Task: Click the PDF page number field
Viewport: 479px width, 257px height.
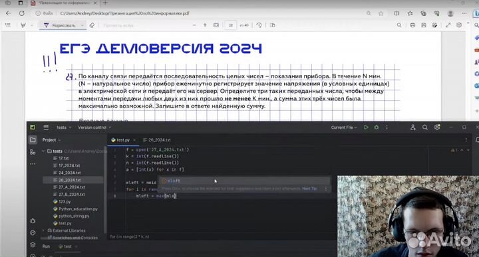Action: click(231, 25)
